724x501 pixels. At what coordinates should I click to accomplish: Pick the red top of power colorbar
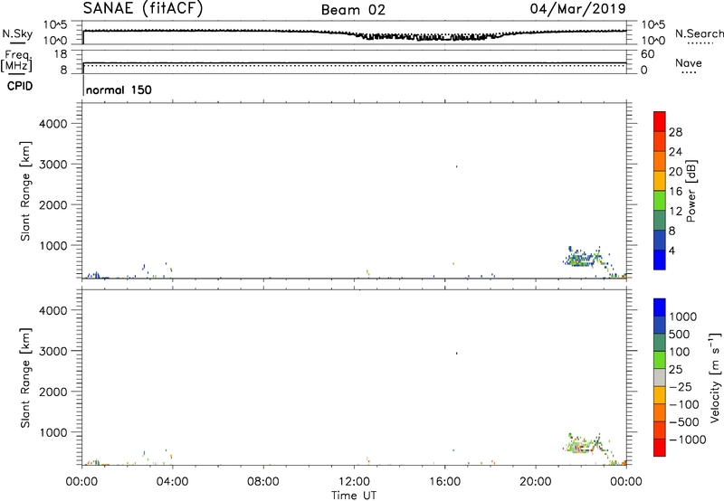coord(660,121)
